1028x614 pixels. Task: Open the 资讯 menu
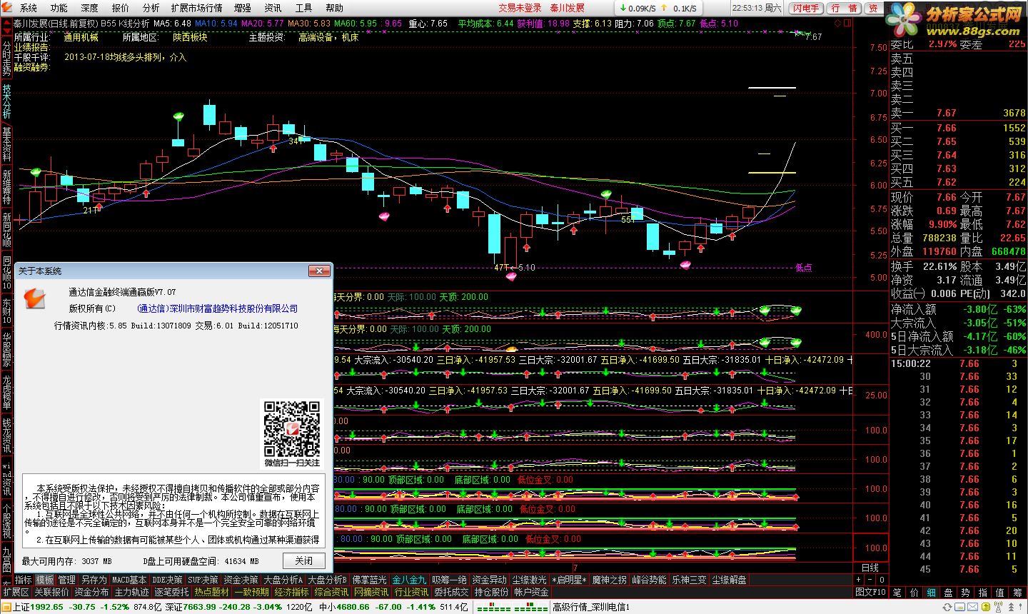click(x=273, y=8)
